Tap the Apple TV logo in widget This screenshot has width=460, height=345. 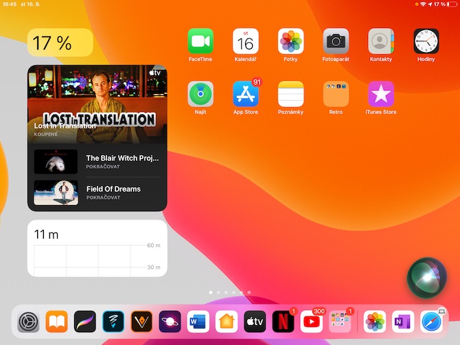point(154,73)
